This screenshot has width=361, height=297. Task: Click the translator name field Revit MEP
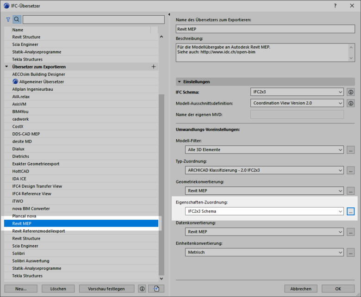(265, 29)
